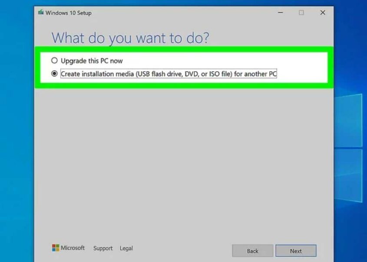Click the Back button
The width and height of the screenshot is (367, 262).
[x=252, y=251]
